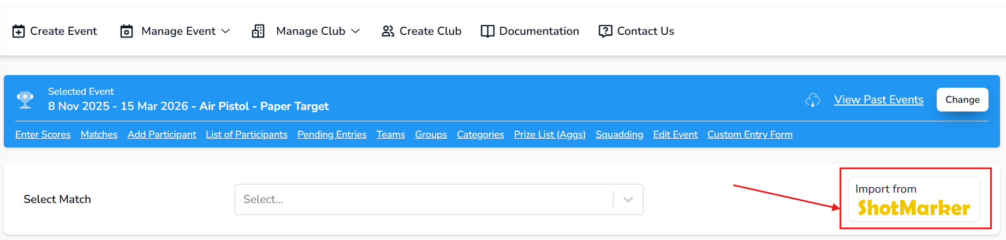Click the Contact Us help icon
This screenshot has height=240, width=1006.
[x=605, y=32]
